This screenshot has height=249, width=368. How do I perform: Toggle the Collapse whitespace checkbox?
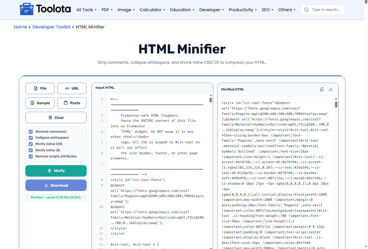(x=31, y=138)
